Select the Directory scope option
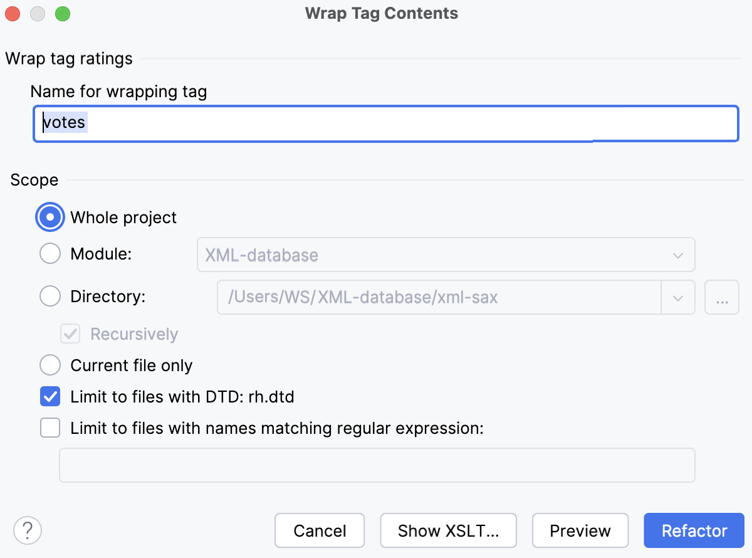752x558 pixels. tap(50, 296)
